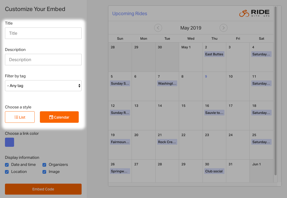
Task: Select the Calendar style button
Action: [59, 117]
